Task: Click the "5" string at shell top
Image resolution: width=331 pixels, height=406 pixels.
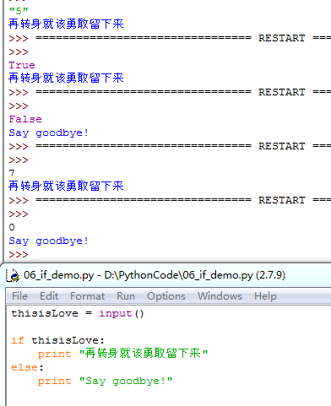Action: pos(19,11)
